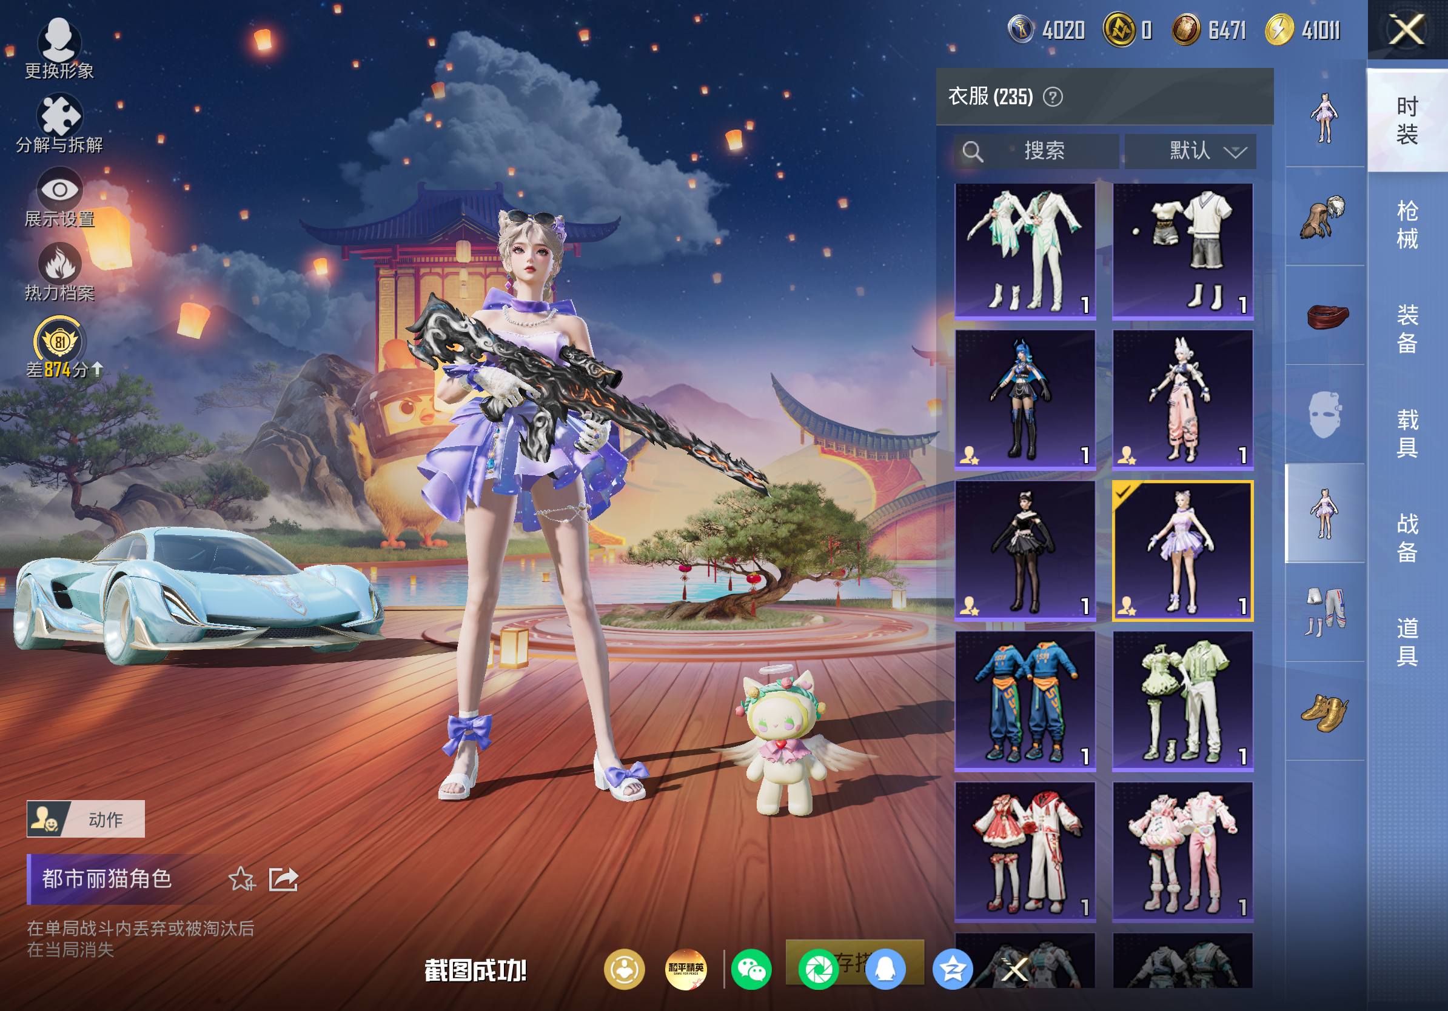Image resolution: width=1448 pixels, height=1011 pixels.
Task: Select the blue and orange tracksuit outfit
Action: pos(1025,701)
